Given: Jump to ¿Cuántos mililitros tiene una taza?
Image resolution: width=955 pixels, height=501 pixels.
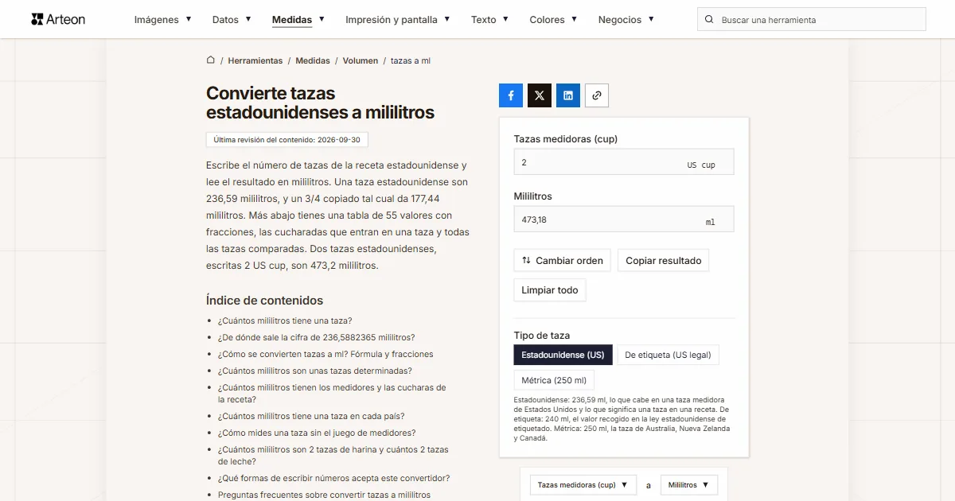Looking at the screenshot, I should click(x=285, y=320).
